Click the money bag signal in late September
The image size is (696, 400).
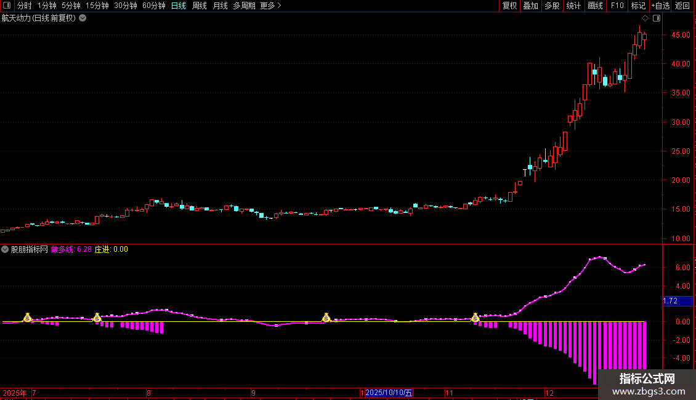pos(326,318)
